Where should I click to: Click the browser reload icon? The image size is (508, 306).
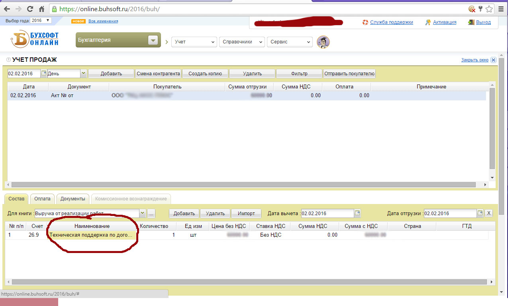tap(30, 8)
